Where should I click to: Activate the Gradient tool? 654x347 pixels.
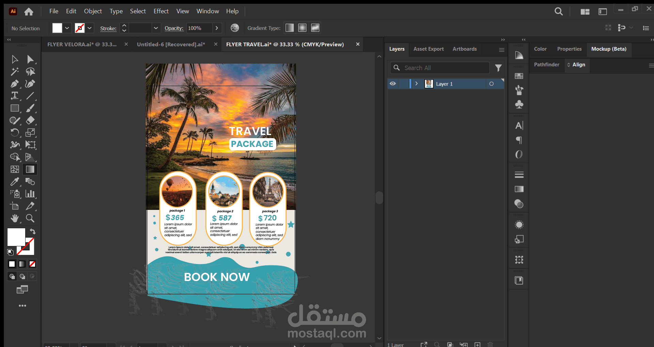pos(30,169)
